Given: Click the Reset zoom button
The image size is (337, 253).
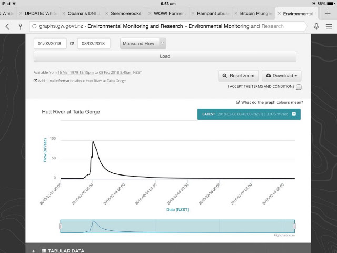Looking at the screenshot, I should tap(239, 76).
